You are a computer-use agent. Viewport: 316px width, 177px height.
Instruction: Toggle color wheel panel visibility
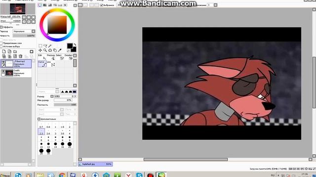point(40,5)
